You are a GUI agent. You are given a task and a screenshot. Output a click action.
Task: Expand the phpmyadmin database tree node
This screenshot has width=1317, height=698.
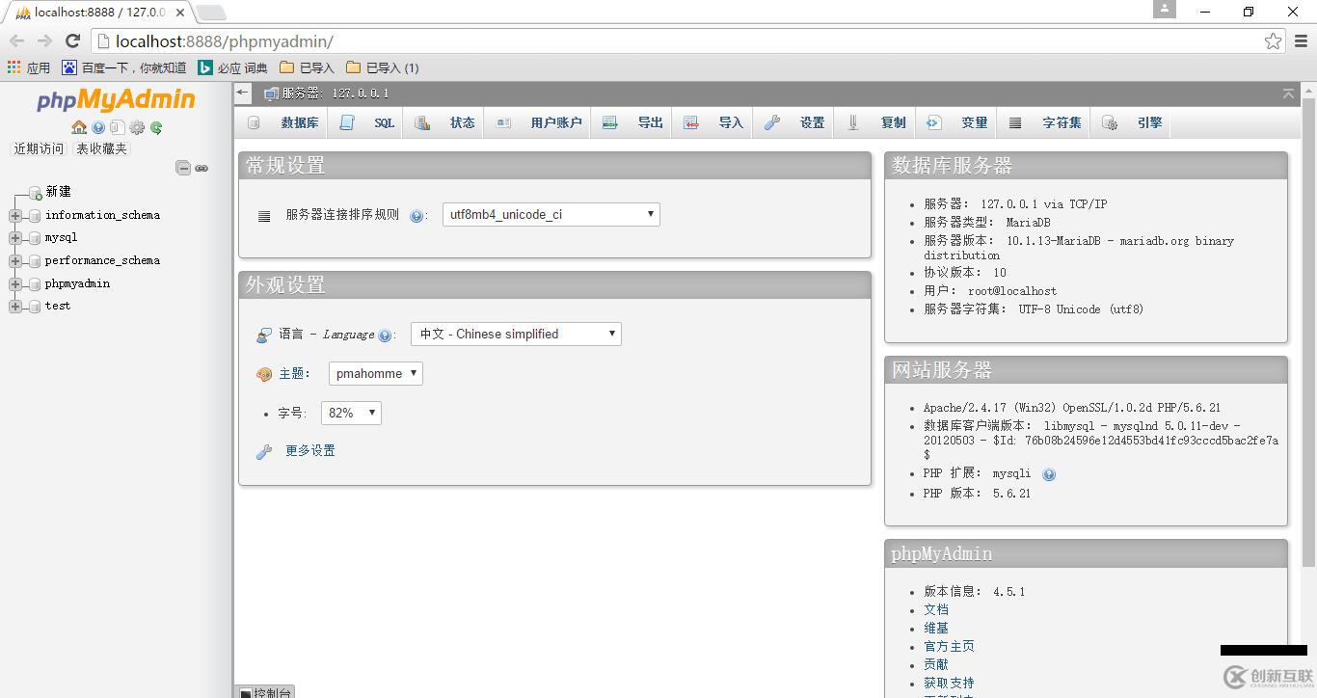[14, 284]
